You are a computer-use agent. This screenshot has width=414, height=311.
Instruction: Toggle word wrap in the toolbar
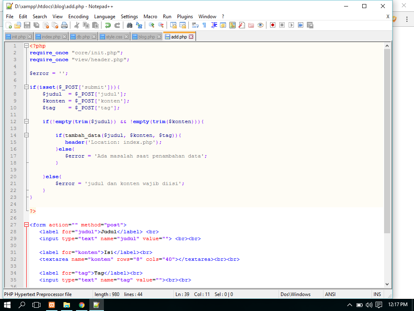pyautogui.click(x=195, y=25)
